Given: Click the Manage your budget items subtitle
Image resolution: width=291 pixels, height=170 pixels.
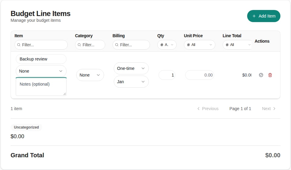Looking at the screenshot, I should pos(36,20).
